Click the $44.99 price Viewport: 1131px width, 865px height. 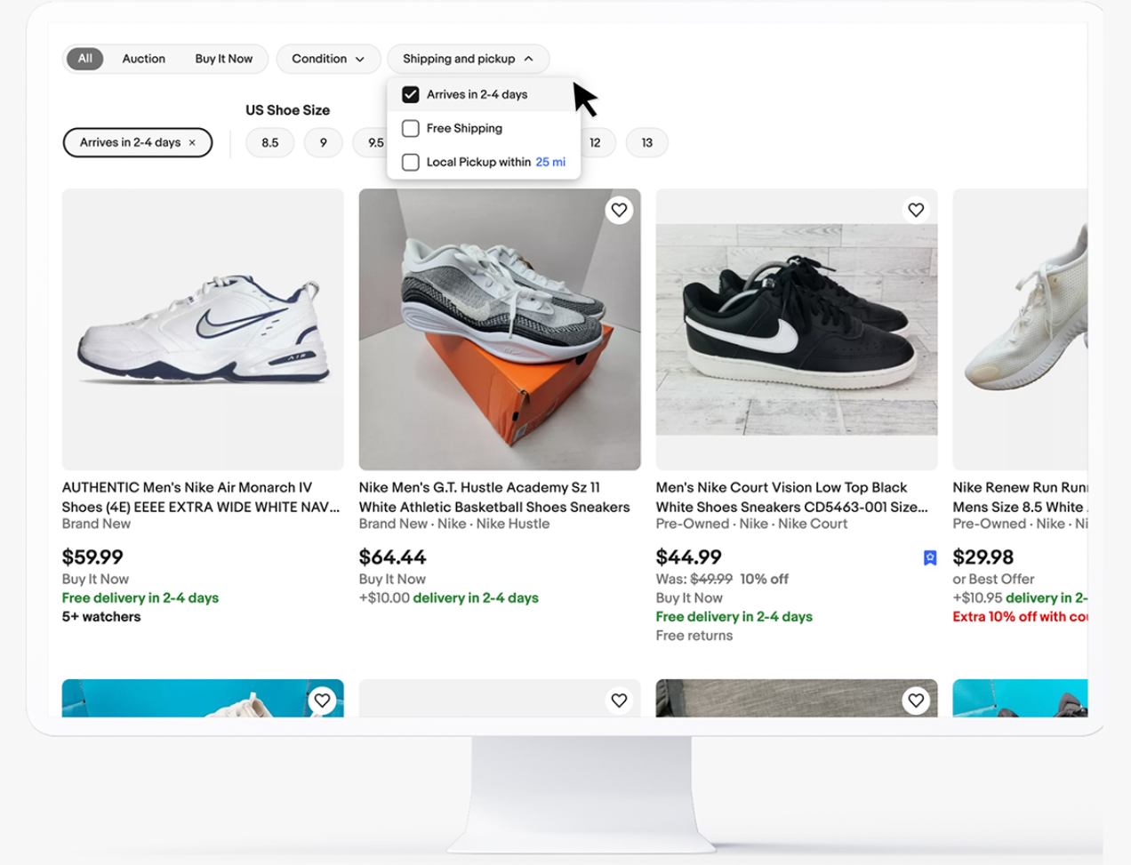tap(689, 557)
